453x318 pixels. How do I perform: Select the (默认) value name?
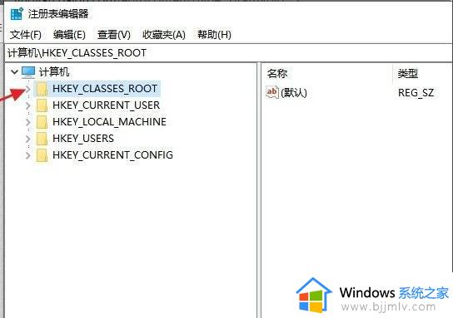coord(294,93)
